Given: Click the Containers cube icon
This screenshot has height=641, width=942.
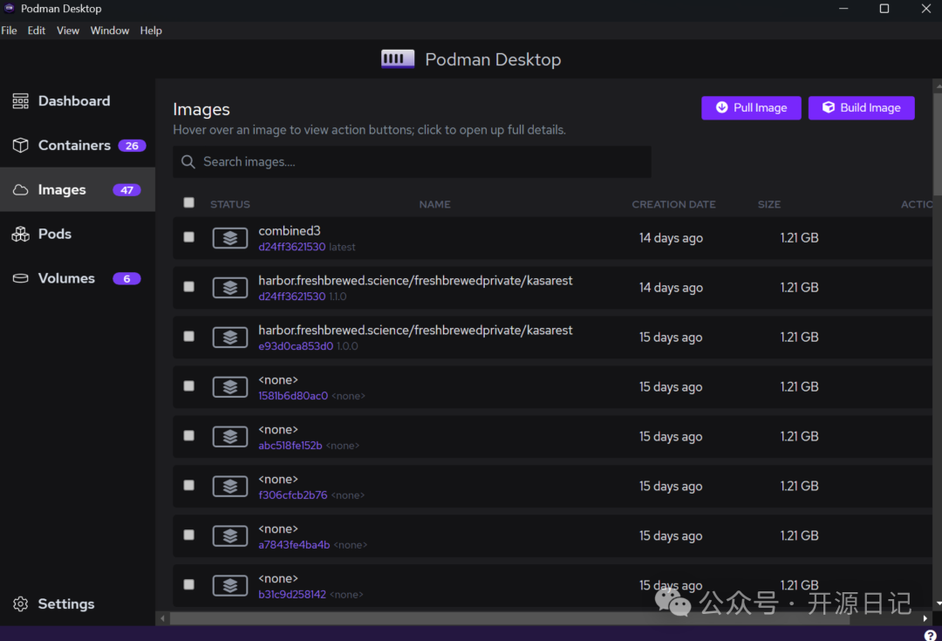Looking at the screenshot, I should [x=20, y=146].
